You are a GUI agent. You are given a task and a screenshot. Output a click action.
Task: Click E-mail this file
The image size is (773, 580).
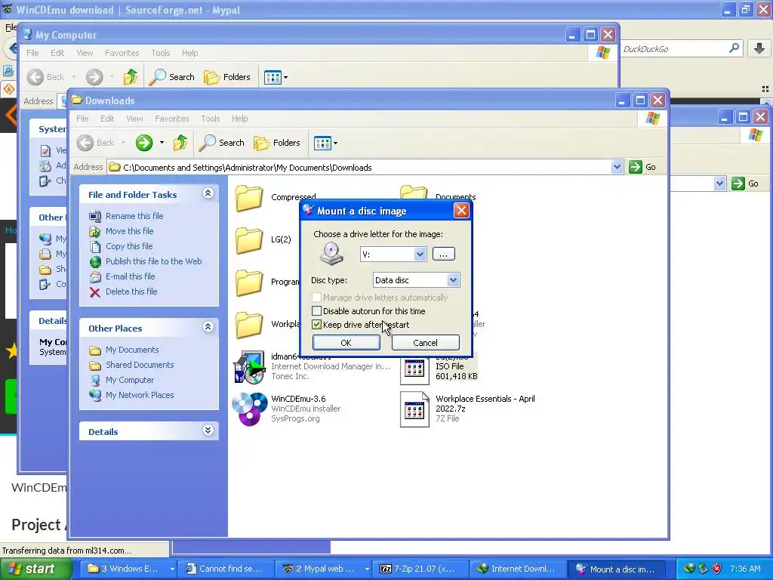130,276
